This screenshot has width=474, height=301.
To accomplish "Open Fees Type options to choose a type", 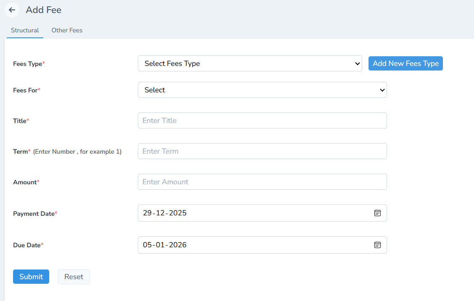I will pos(250,63).
